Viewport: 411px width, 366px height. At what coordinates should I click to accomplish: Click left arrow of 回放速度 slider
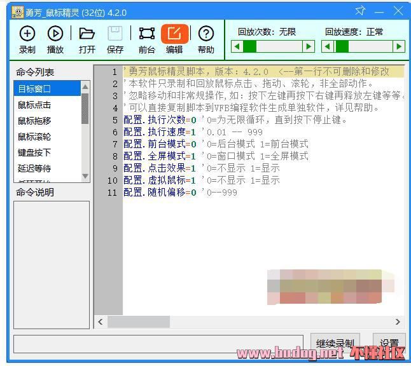327,46
